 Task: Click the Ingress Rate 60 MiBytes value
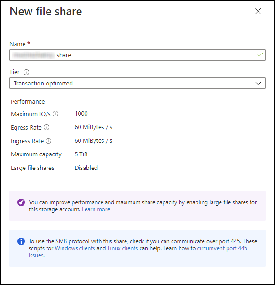coord(94,141)
